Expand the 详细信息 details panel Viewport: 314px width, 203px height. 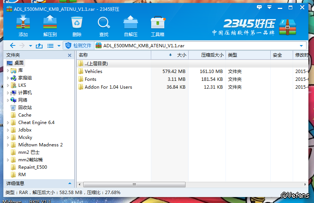tap(70, 183)
